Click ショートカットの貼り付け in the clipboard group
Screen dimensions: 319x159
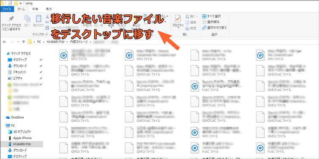pos(62,27)
